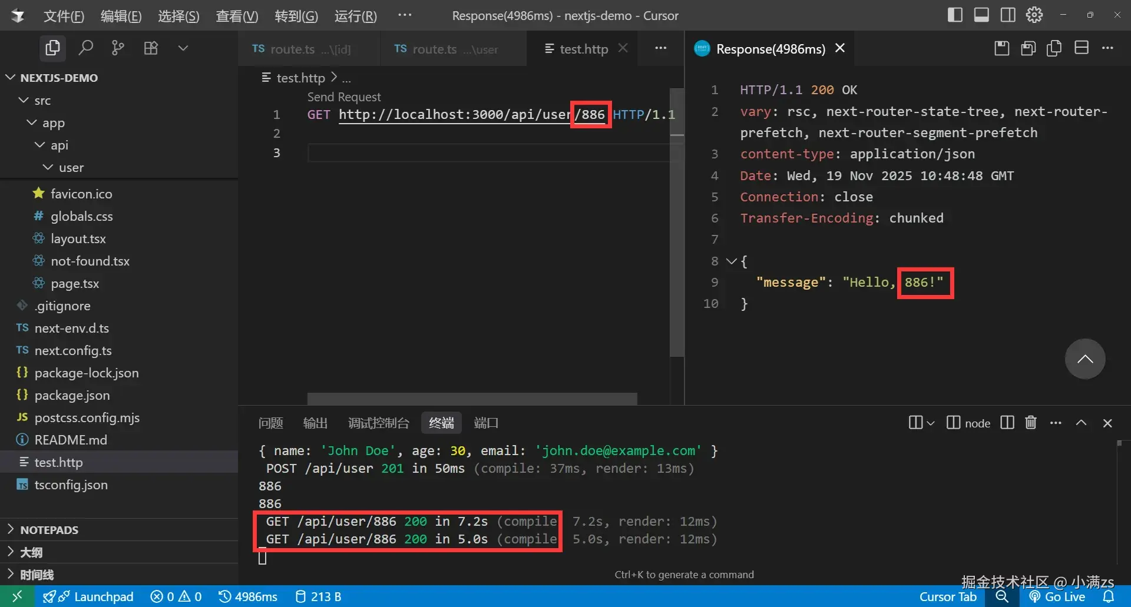
Task: Open not-found.tsx file
Action: [x=119, y=261]
